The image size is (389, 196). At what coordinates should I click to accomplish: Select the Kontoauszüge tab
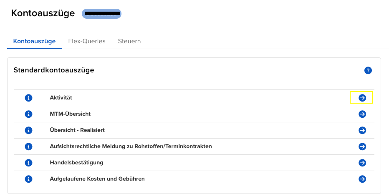click(35, 41)
